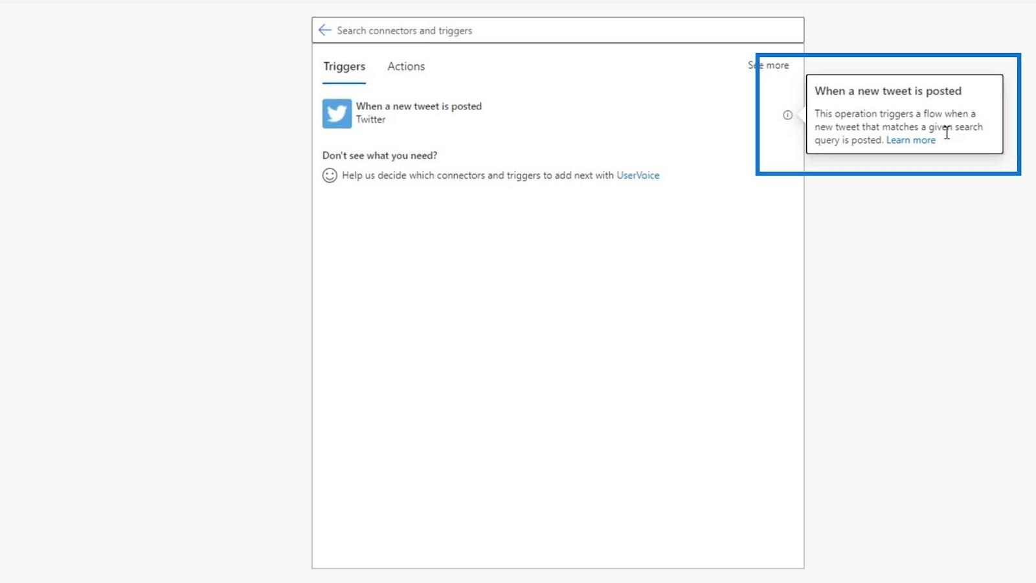Choose the When a new tweet is posted trigger title
The image size is (1036, 583).
click(419, 106)
